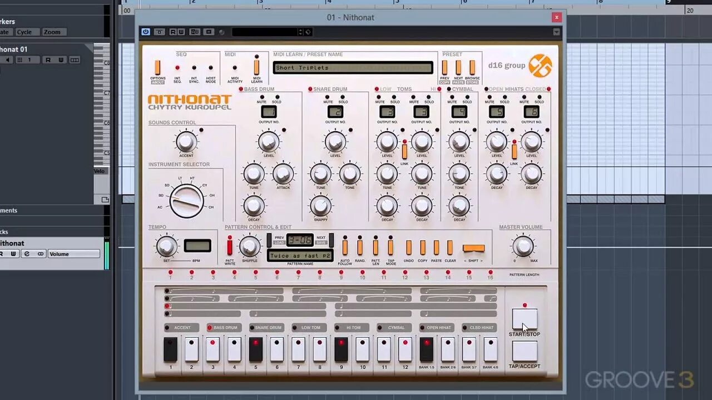
Task: Click the Tempo knob
Action: tap(166, 246)
